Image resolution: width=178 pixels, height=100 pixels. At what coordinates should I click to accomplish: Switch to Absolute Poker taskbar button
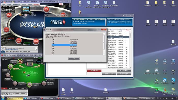tap(81, 98)
